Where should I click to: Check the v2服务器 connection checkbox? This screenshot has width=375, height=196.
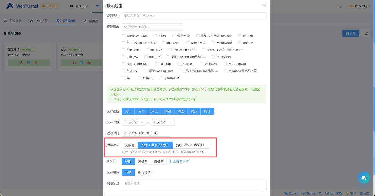174,36
